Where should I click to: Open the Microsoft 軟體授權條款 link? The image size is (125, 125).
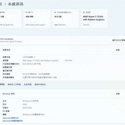coord(13,121)
